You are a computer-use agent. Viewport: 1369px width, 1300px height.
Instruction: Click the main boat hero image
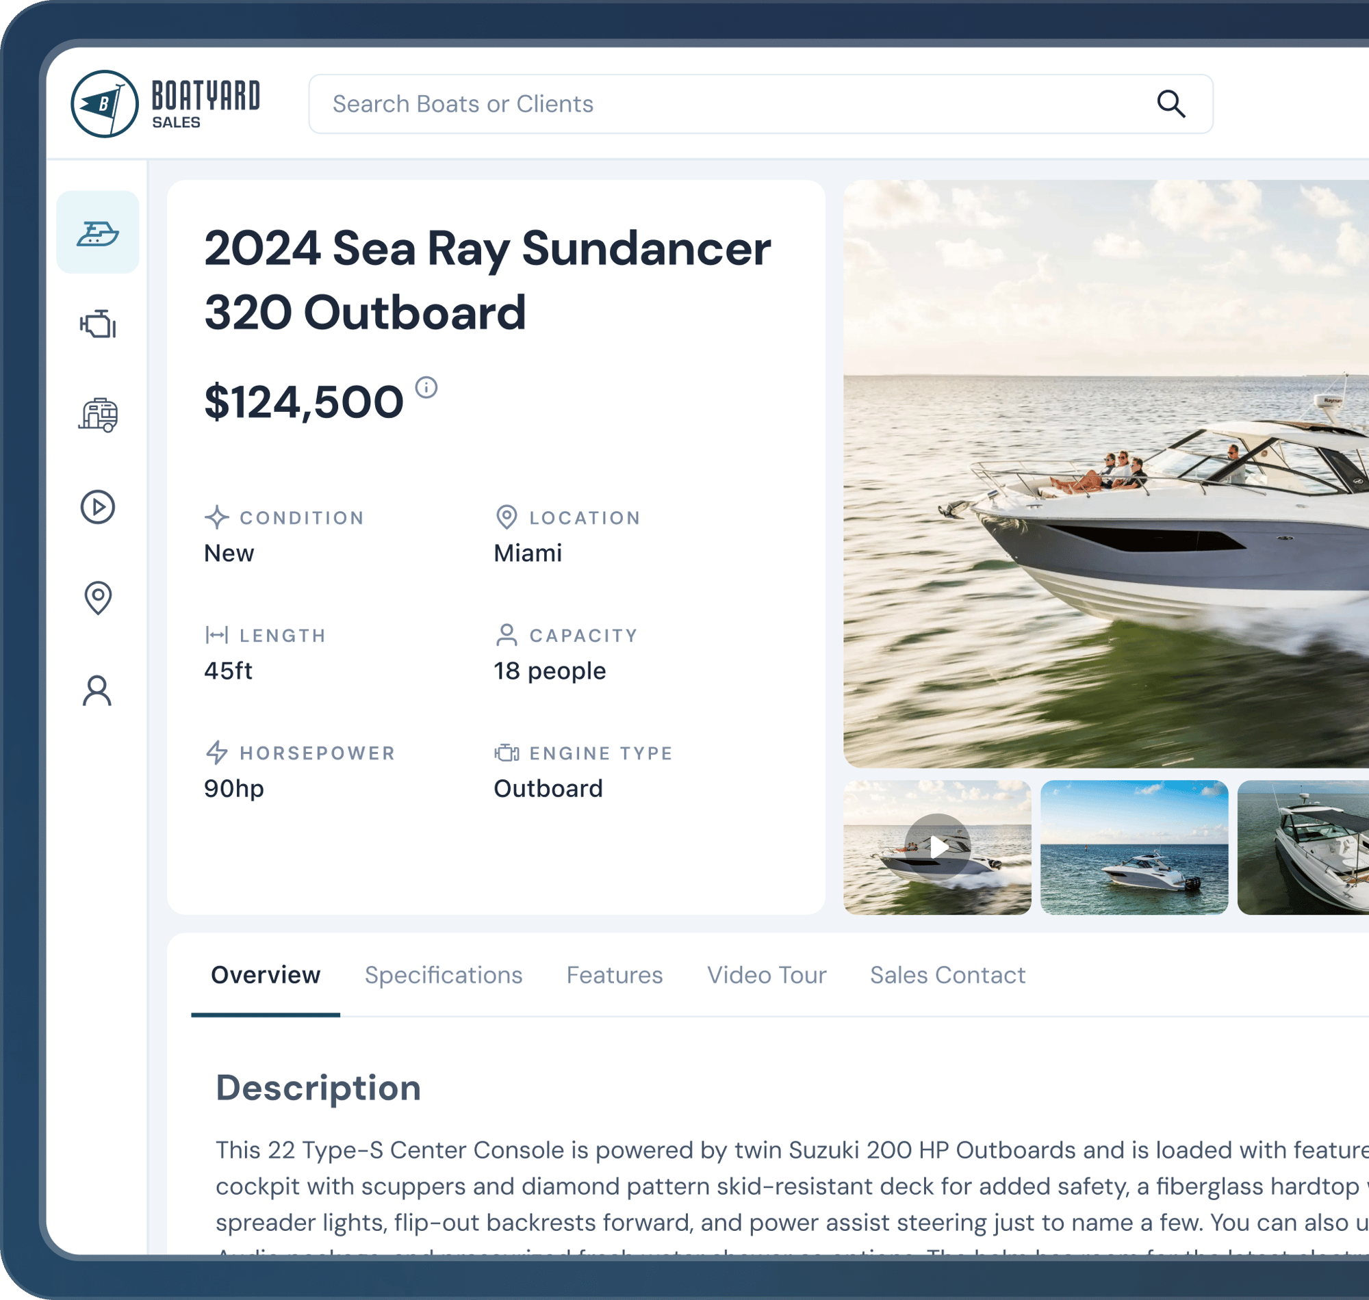click(x=1105, y=473)
